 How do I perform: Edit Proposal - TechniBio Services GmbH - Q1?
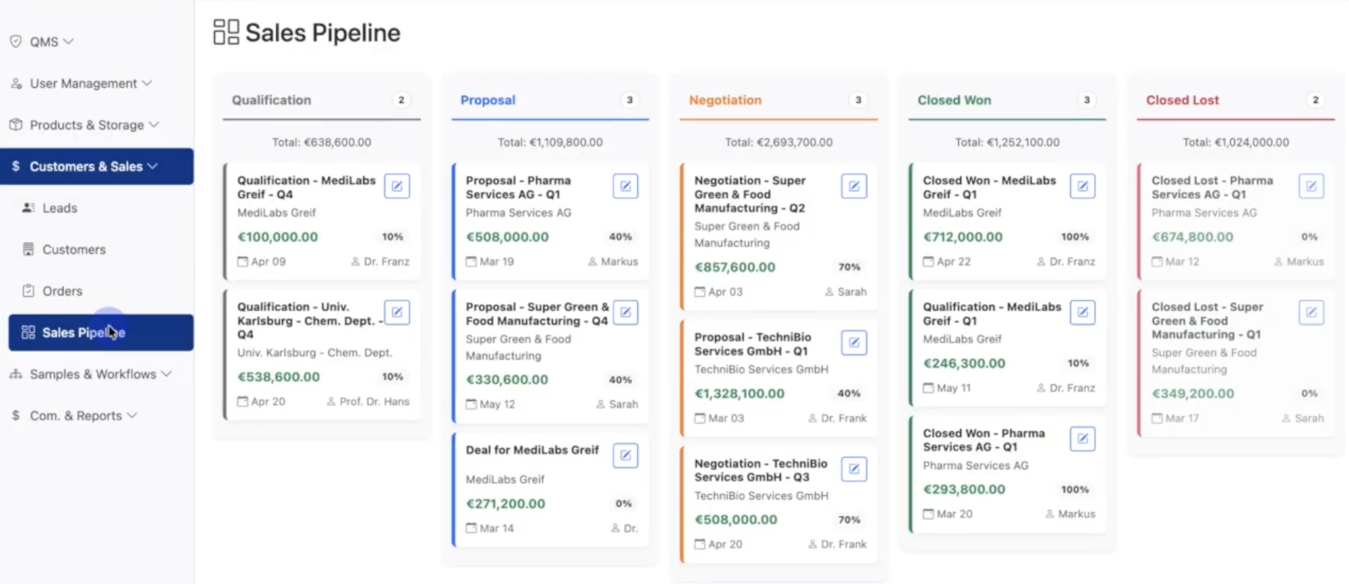854,343
